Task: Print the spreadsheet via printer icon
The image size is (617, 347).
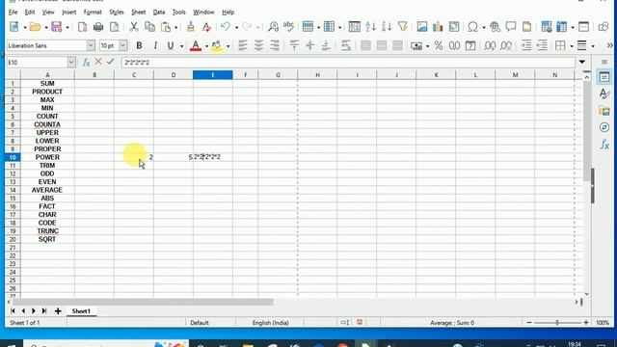Action: click(98, 27)
